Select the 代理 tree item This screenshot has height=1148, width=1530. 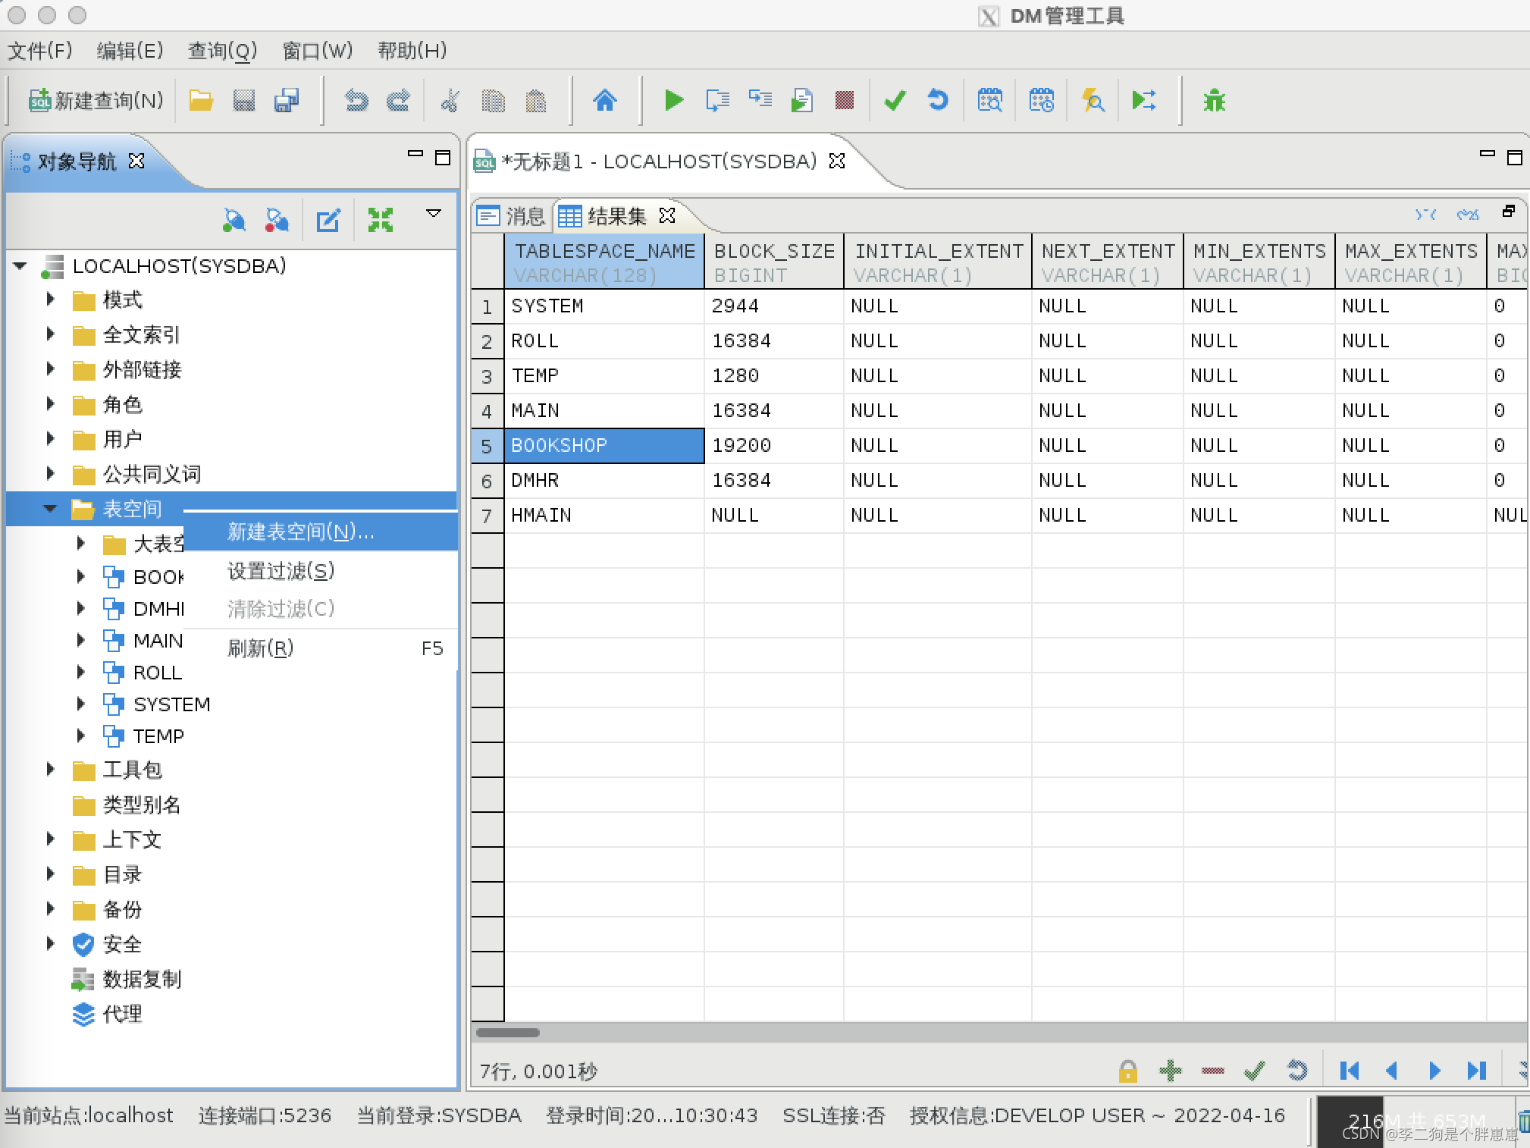point(107,1014)
